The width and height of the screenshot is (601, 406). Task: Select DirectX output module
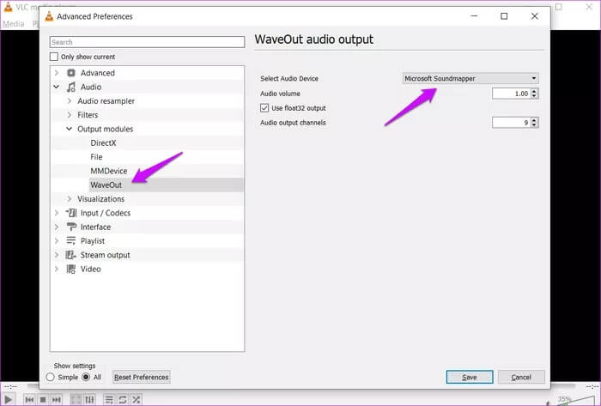tap(103, 142)
